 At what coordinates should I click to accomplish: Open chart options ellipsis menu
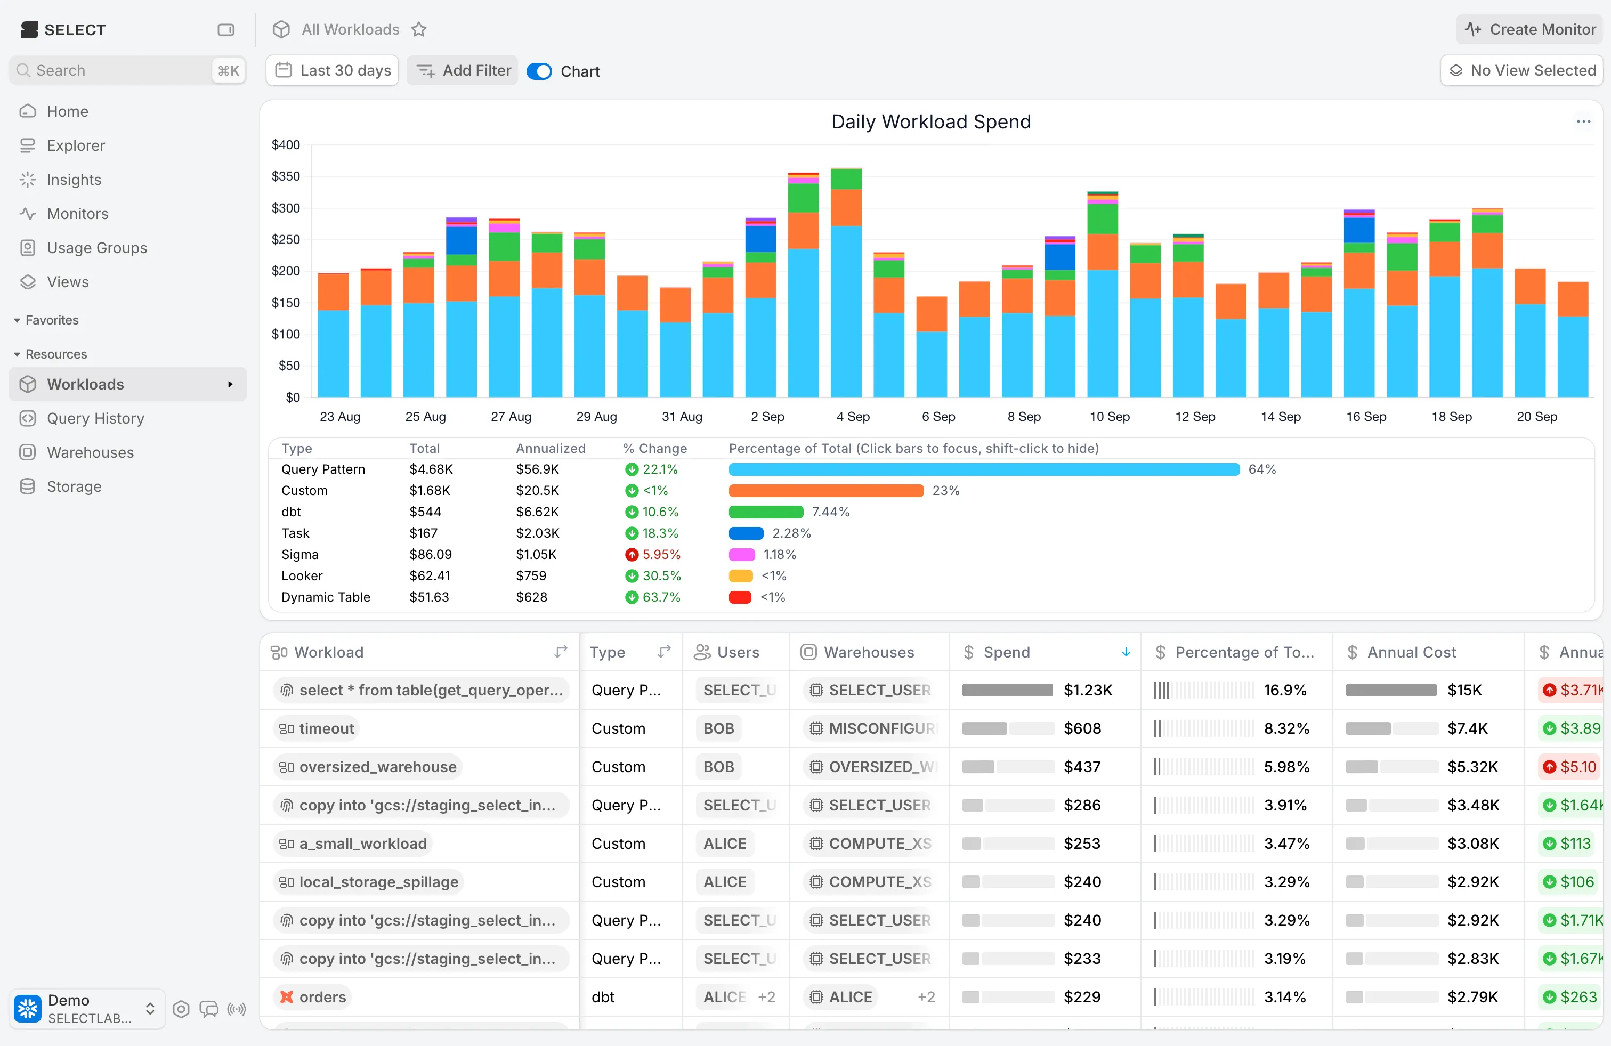(x=1583, y=122)
